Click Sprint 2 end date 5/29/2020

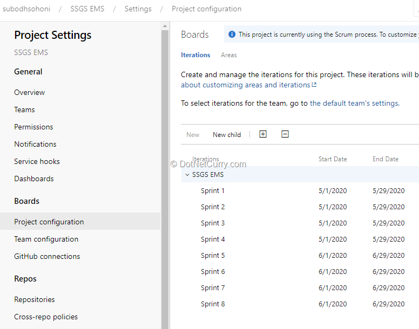click(x=389, y=207)
